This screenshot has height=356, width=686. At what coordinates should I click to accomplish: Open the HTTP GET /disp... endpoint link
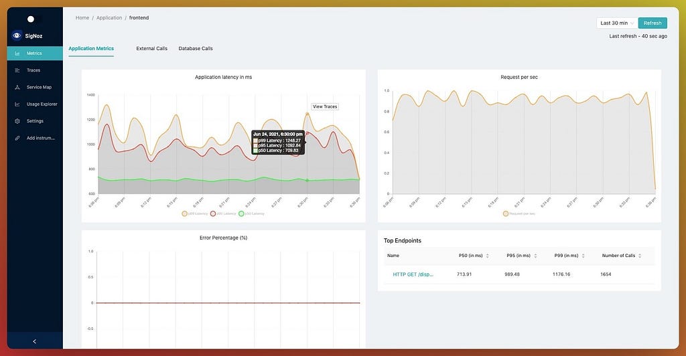coord(413,274)
